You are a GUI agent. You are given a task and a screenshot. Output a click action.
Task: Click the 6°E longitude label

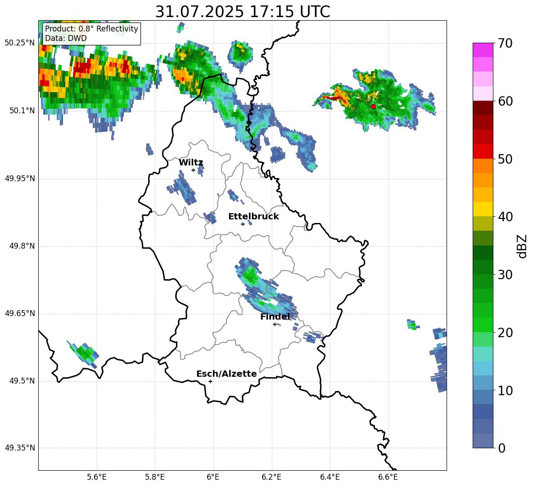tap(213, 477)
